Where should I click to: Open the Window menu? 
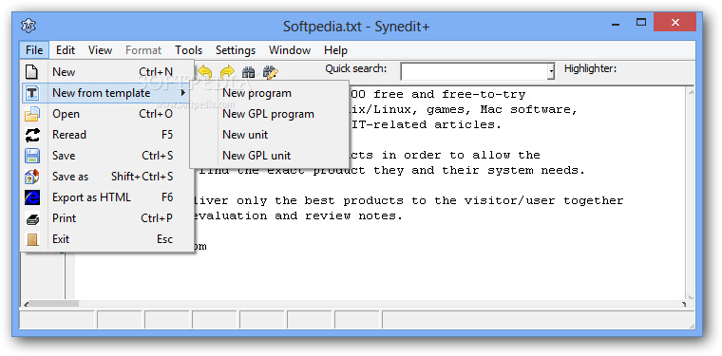(x=290, y=50)
